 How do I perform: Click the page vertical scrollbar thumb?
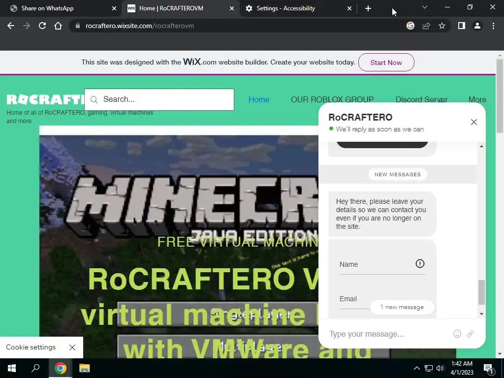point(500,96)
